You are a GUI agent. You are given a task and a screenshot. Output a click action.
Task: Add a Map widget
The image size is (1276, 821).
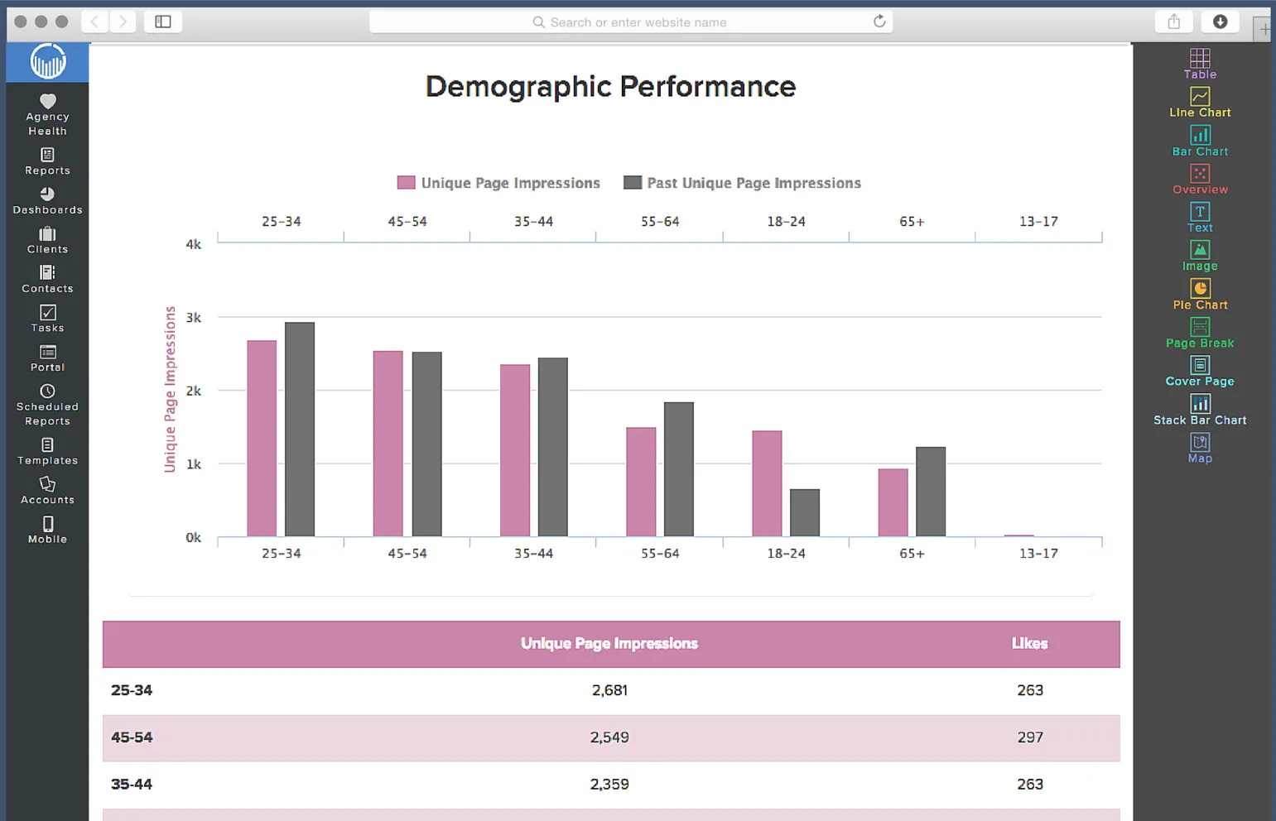click(1200, 449)
